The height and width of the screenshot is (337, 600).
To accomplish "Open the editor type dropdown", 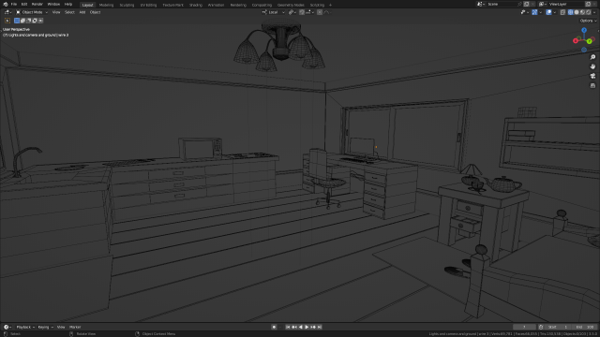I will coord(7,12).
